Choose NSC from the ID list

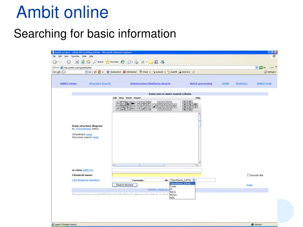tap(182, 198)
